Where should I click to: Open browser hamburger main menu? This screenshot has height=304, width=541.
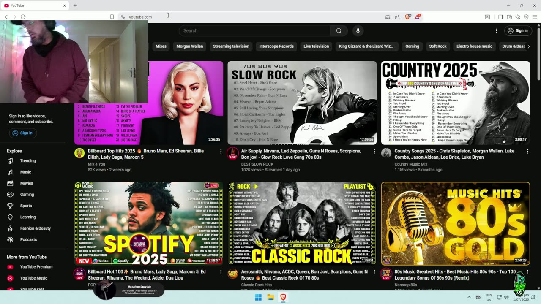tap(535, 17)
